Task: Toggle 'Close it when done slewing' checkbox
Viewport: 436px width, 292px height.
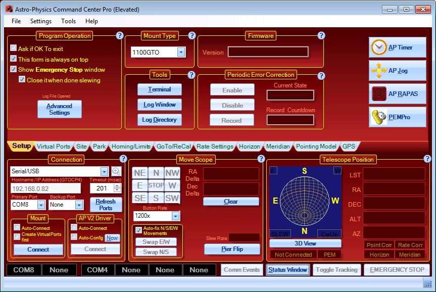Action: tap(22, 79)
